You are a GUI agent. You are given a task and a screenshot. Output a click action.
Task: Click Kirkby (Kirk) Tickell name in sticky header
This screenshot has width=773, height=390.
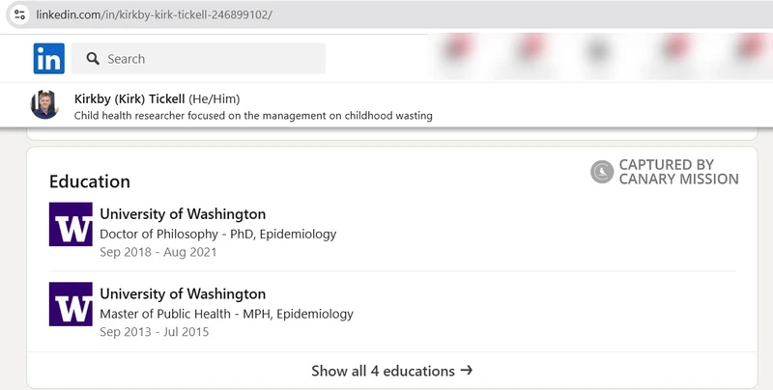point(129,99)
